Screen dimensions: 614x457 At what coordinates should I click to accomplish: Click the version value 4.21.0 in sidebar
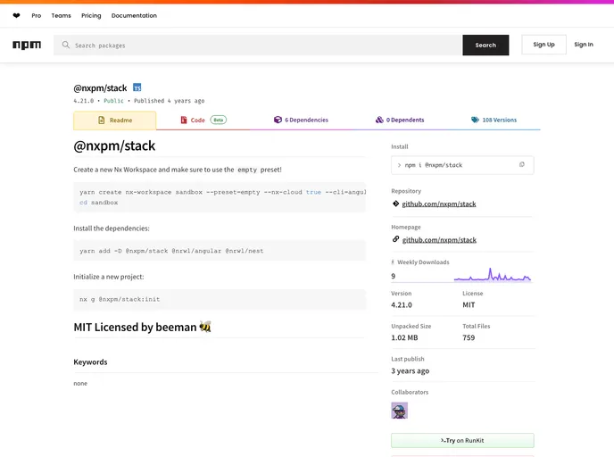[x=402, y=305]
